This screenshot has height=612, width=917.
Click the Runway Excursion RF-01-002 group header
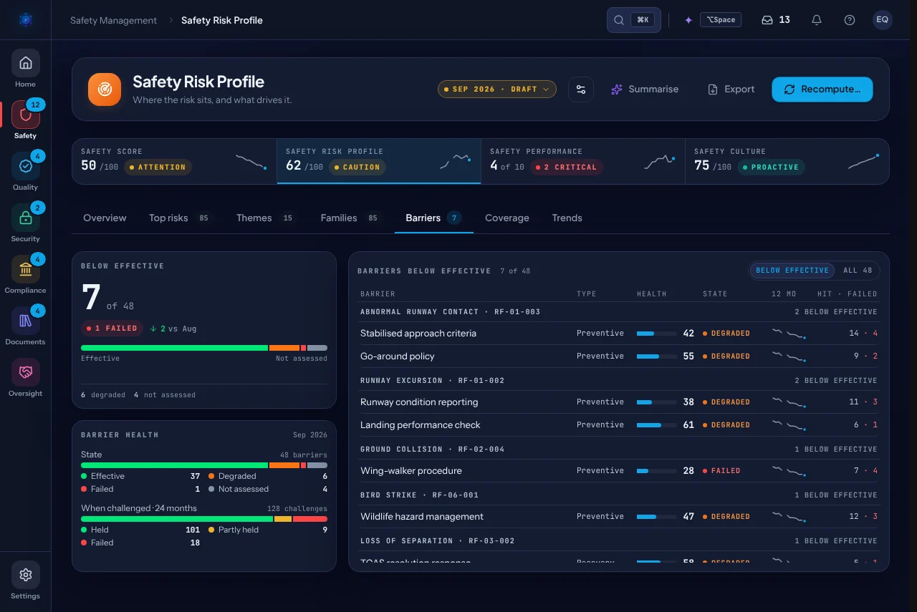tap(619, 380)
